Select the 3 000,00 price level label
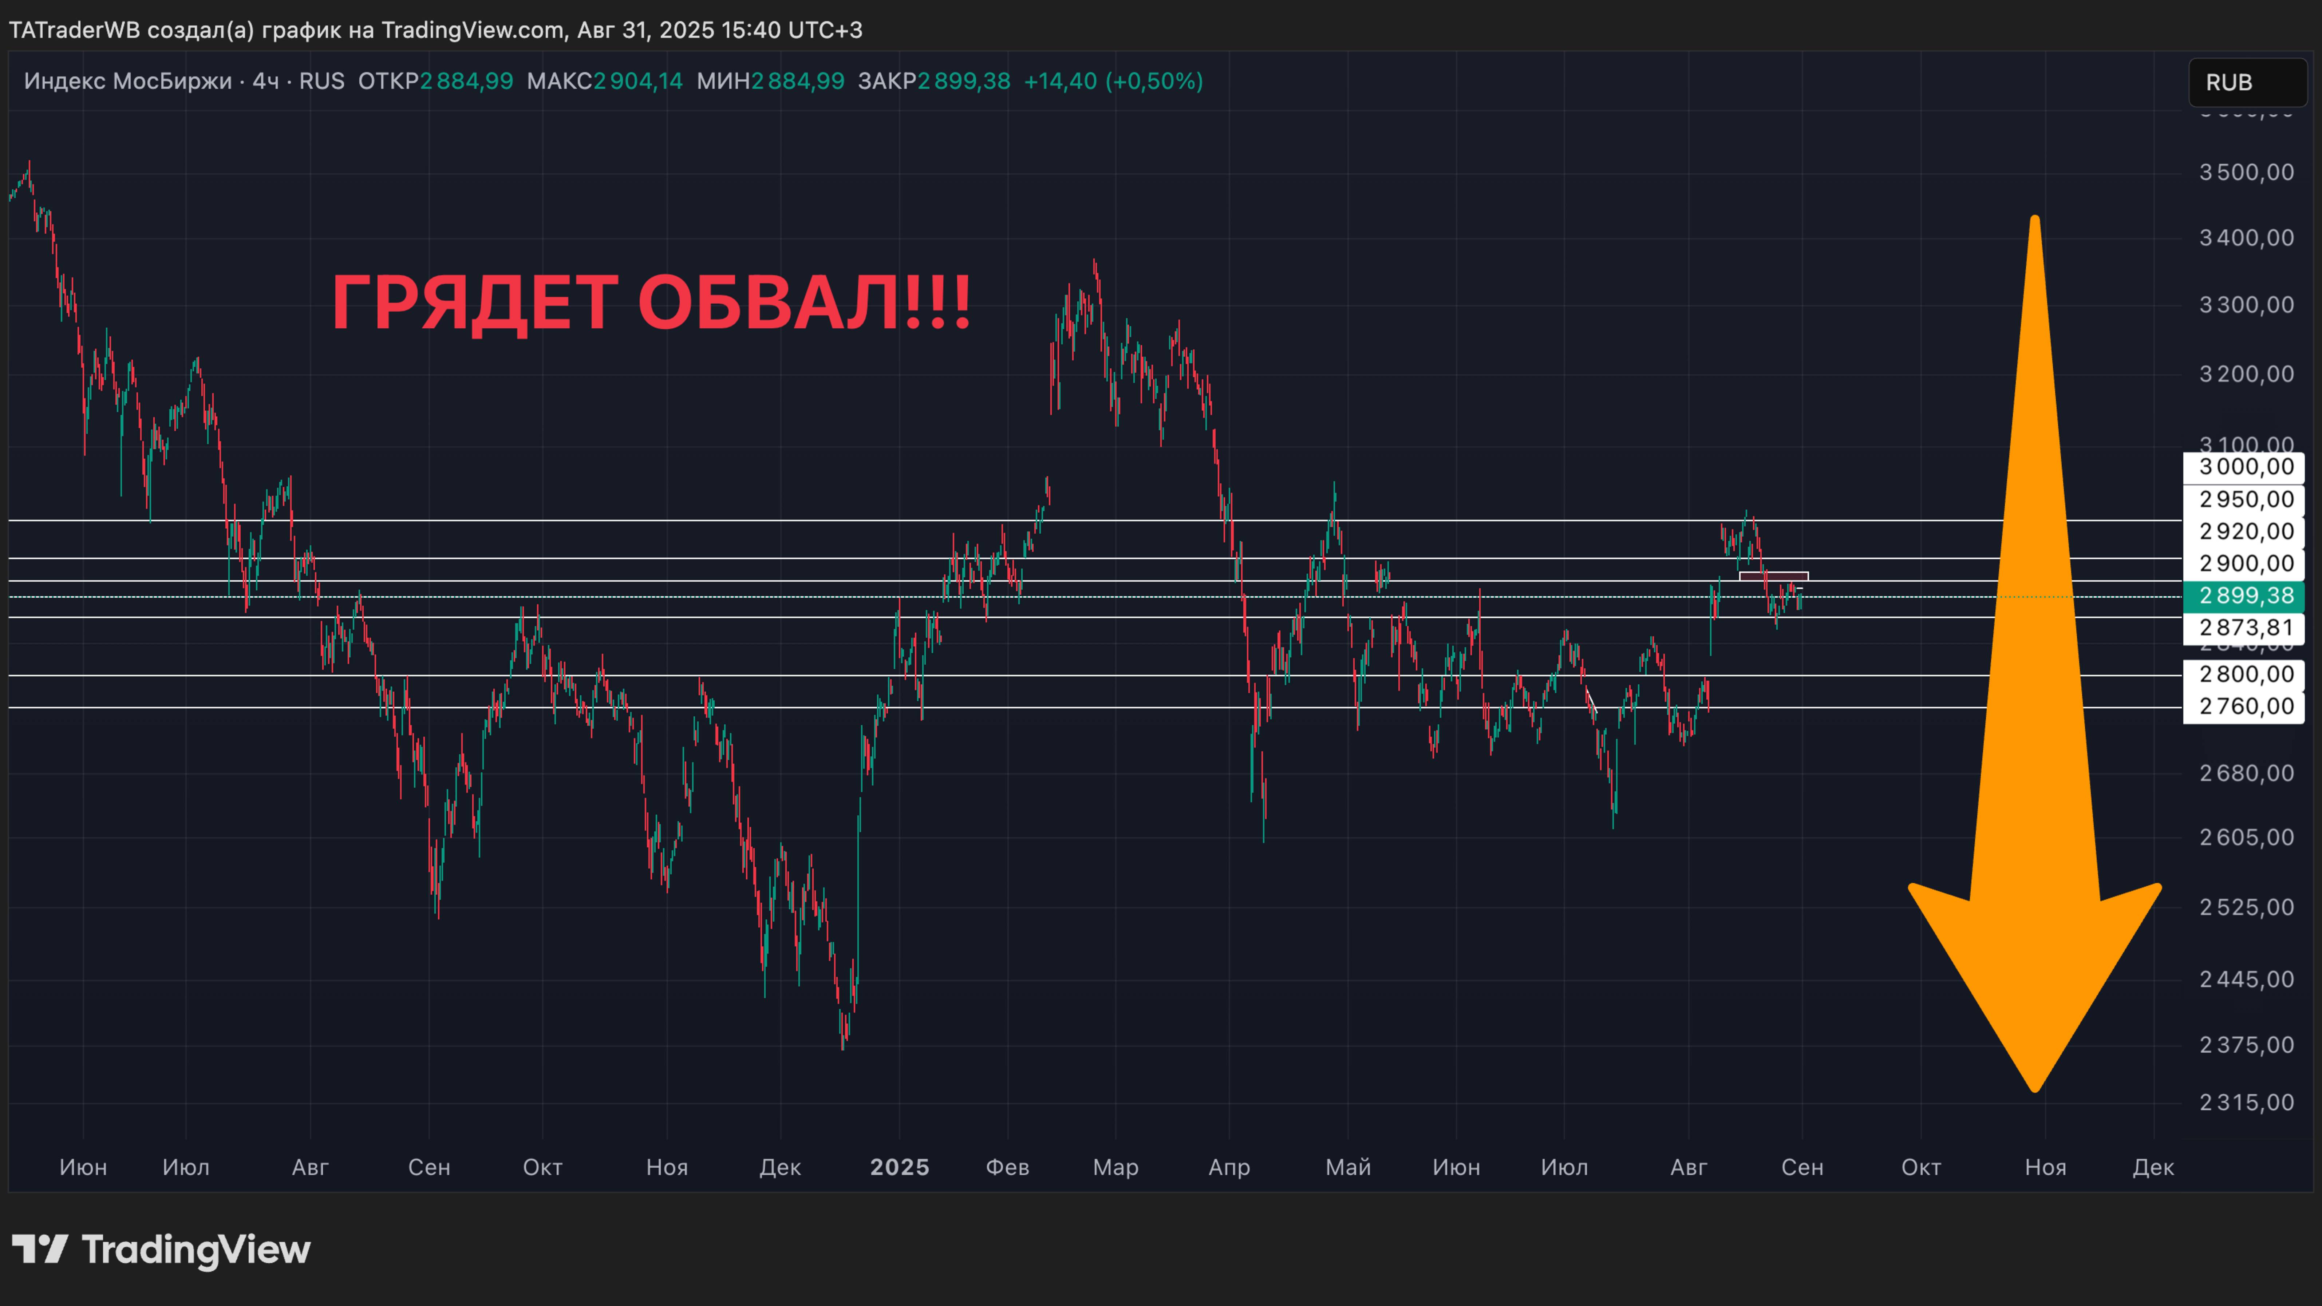 pos(2244,467)
